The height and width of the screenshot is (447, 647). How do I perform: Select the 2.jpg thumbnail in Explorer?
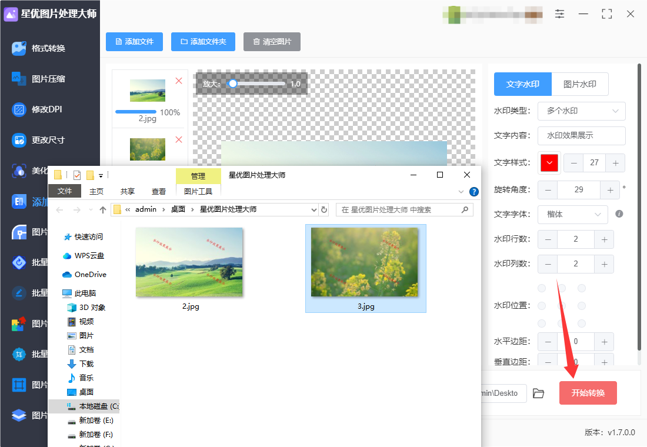pyautogui.click(x=189, y=262)
